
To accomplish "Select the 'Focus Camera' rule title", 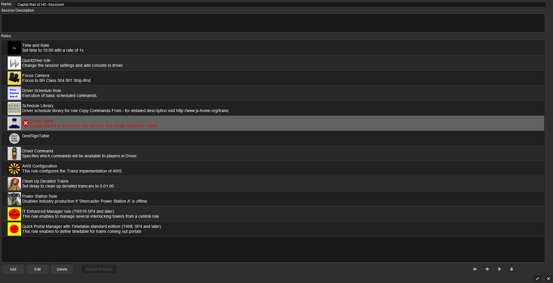I will click(x=36, y=75).
